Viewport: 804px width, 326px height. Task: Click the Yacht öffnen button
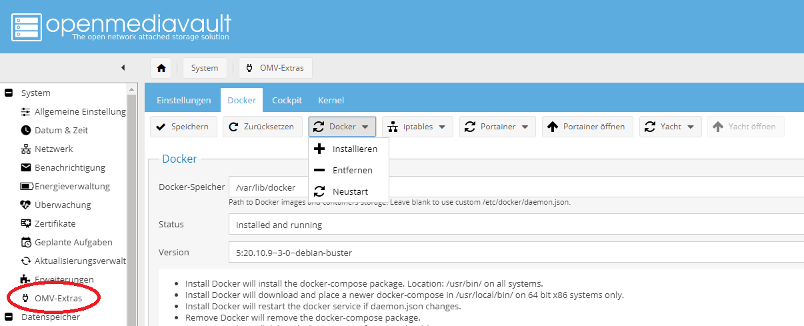pos(746,127)
